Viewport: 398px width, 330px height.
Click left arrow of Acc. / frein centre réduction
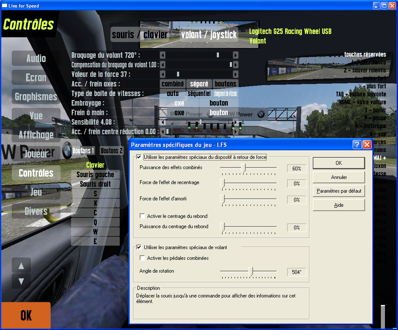[163, 131]
